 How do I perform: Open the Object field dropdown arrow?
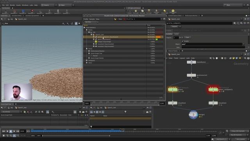point(244,44)
